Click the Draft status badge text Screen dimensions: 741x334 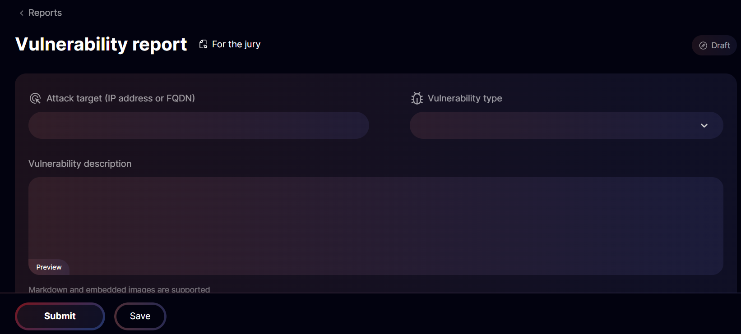coord(720,46)
